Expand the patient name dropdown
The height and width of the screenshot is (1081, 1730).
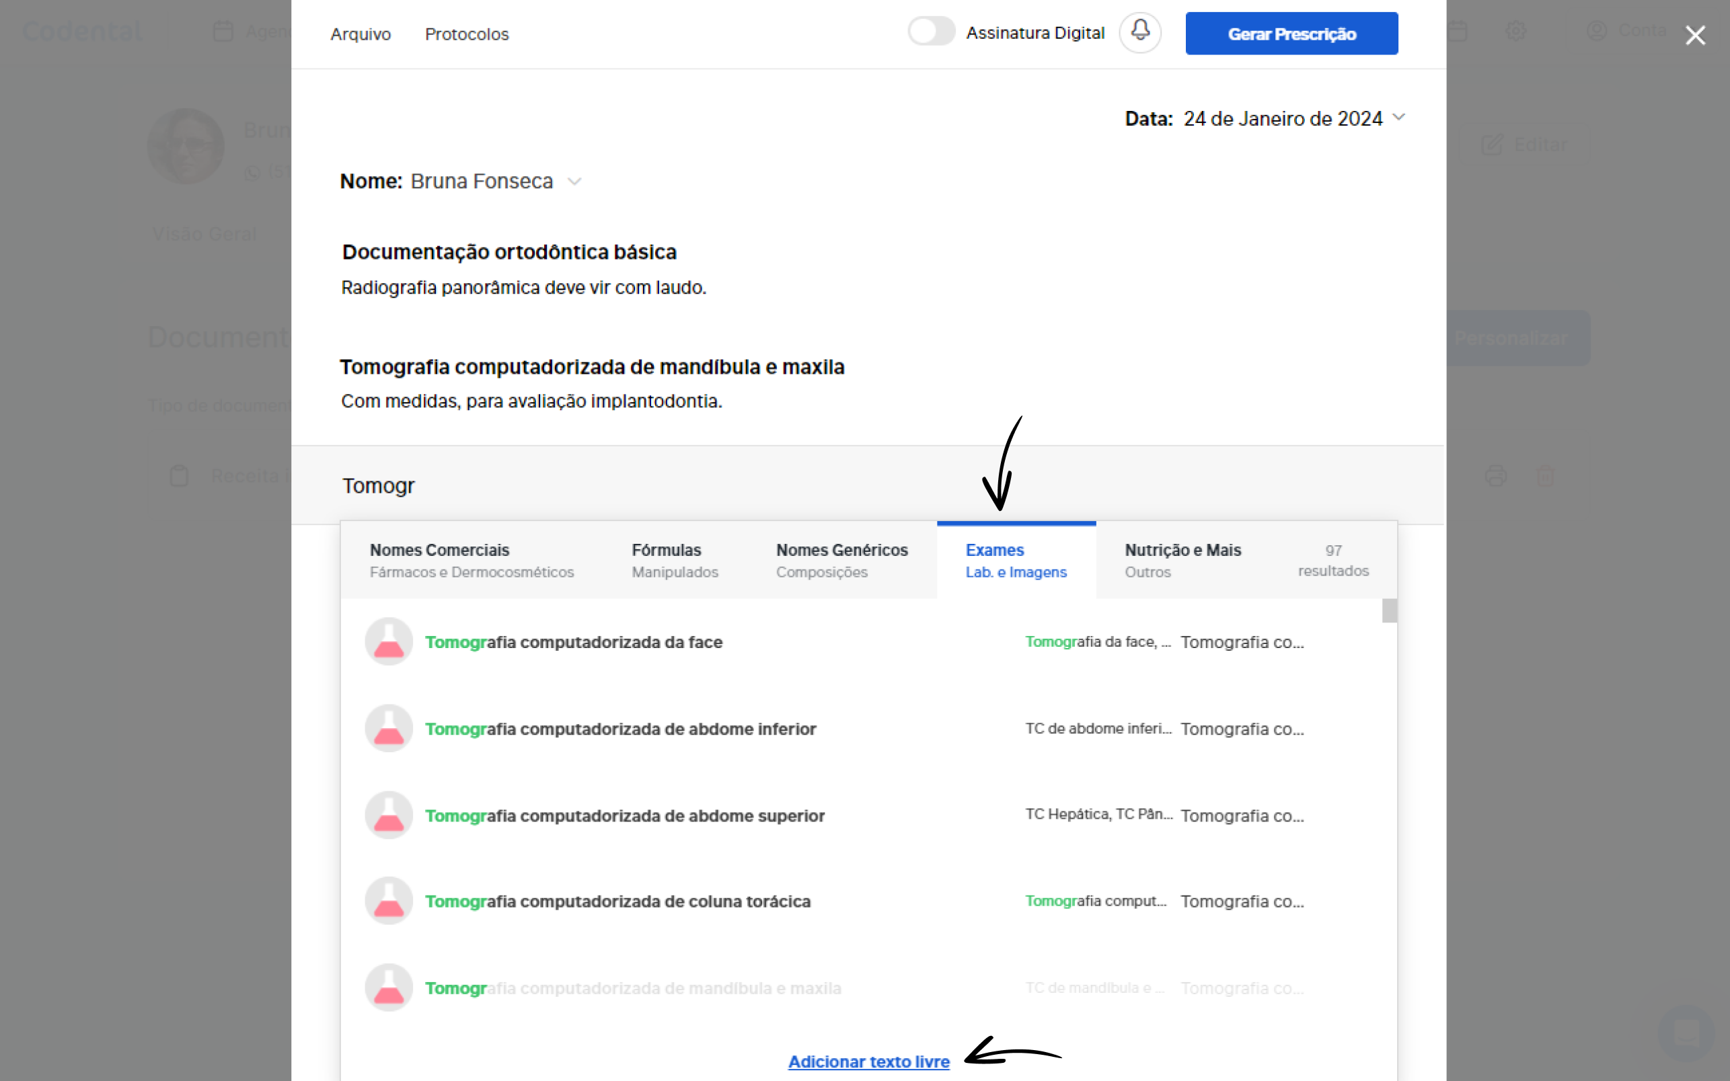pyautogui.click(x=574, y=182)
